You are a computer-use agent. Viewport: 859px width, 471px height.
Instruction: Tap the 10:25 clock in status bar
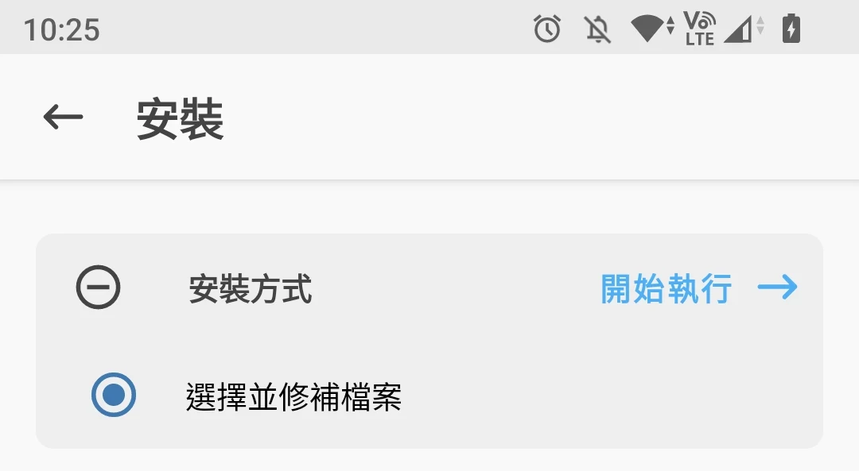pos(61,29)
